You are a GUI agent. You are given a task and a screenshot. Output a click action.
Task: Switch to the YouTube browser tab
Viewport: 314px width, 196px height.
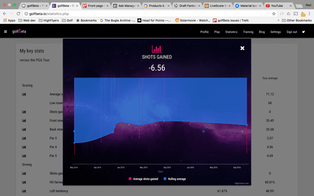278,6
